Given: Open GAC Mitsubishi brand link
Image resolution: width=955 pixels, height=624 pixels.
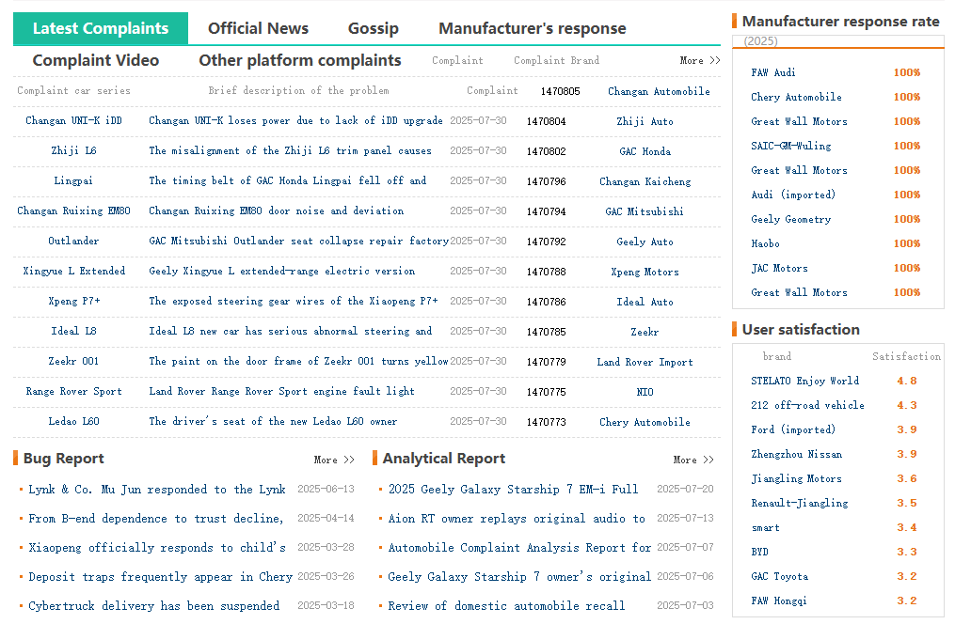Looking at the screenshot, I should point(645,211).
